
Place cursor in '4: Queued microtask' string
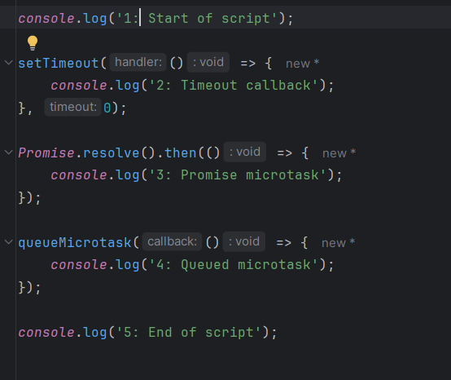234,265
